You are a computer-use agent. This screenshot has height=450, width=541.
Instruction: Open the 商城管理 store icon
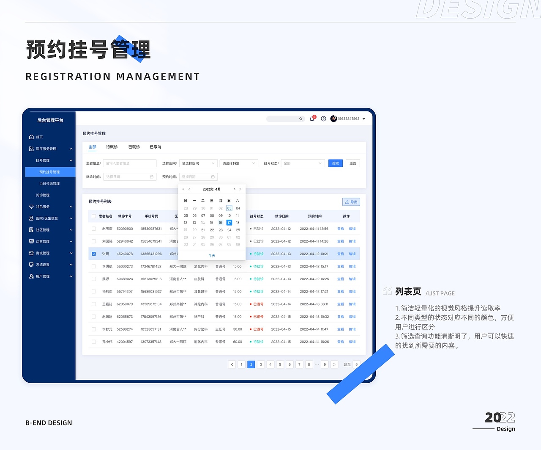coord(31,253)
